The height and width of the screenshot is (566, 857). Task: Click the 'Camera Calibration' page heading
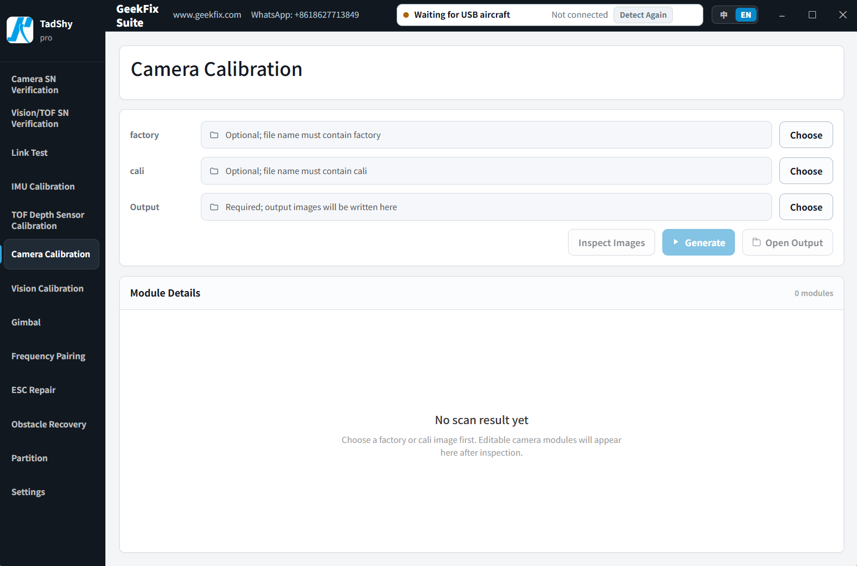pyautogui.click(x=216, y=69)
